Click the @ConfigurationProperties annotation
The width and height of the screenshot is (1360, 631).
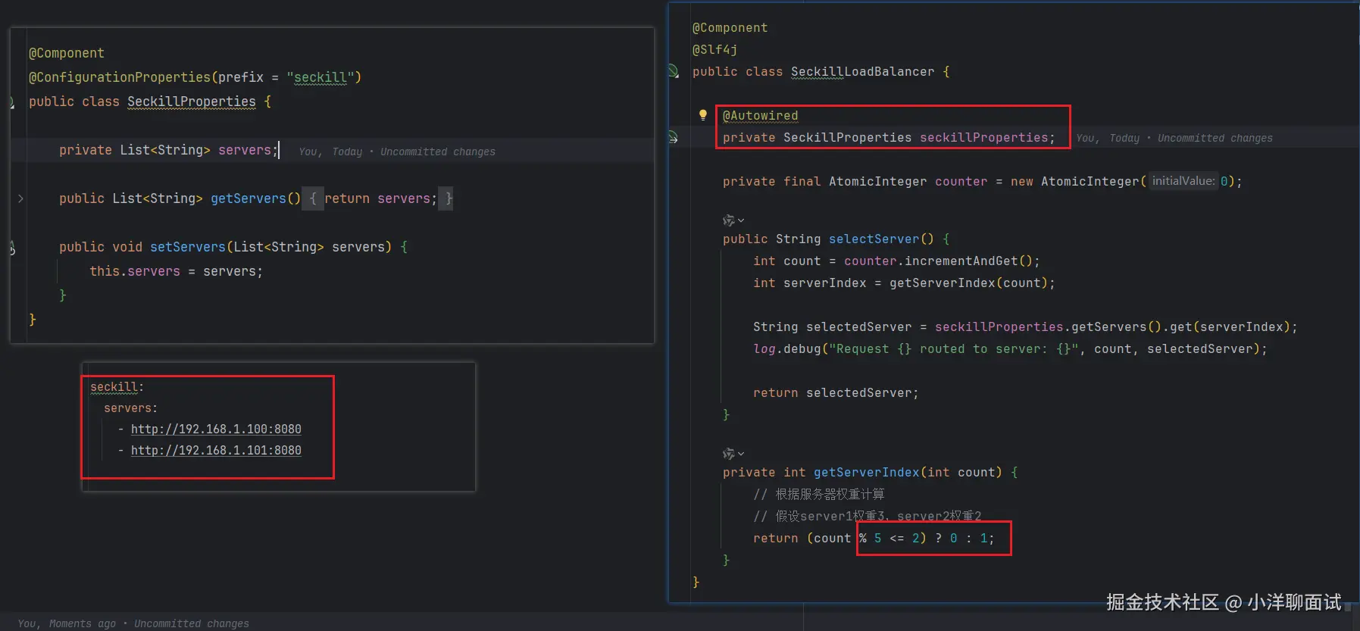tap(120, 77)
